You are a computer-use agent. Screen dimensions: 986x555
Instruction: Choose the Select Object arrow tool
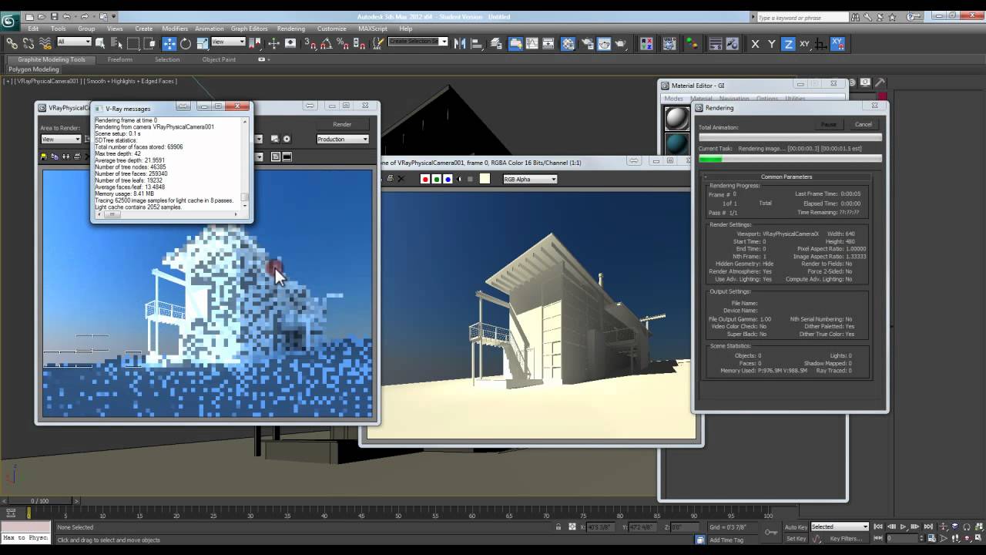[x=101, y=42]
